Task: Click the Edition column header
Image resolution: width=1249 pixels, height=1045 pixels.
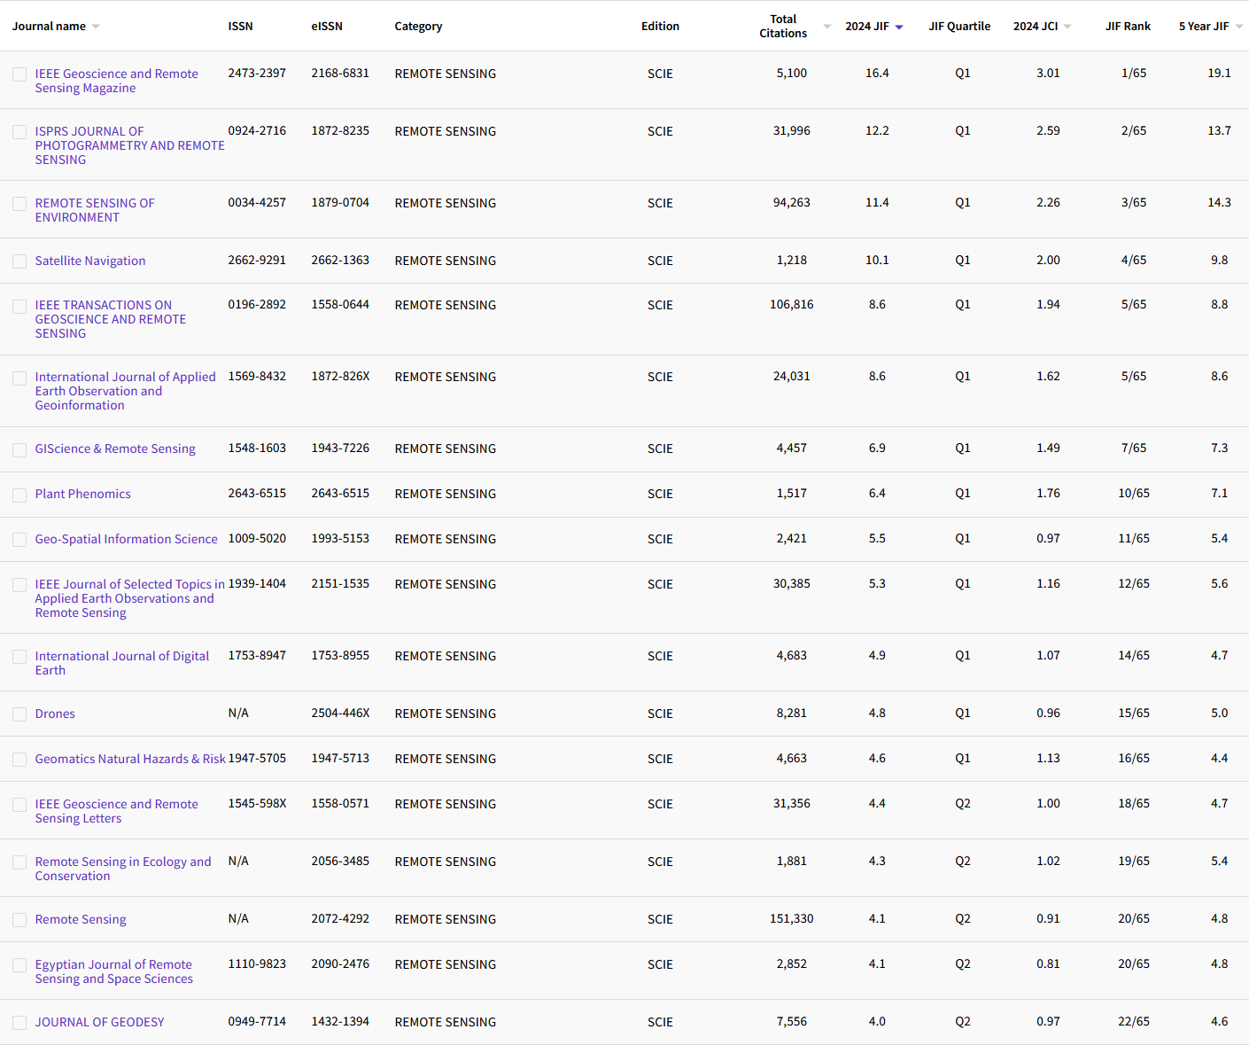Action: point(661,27)
